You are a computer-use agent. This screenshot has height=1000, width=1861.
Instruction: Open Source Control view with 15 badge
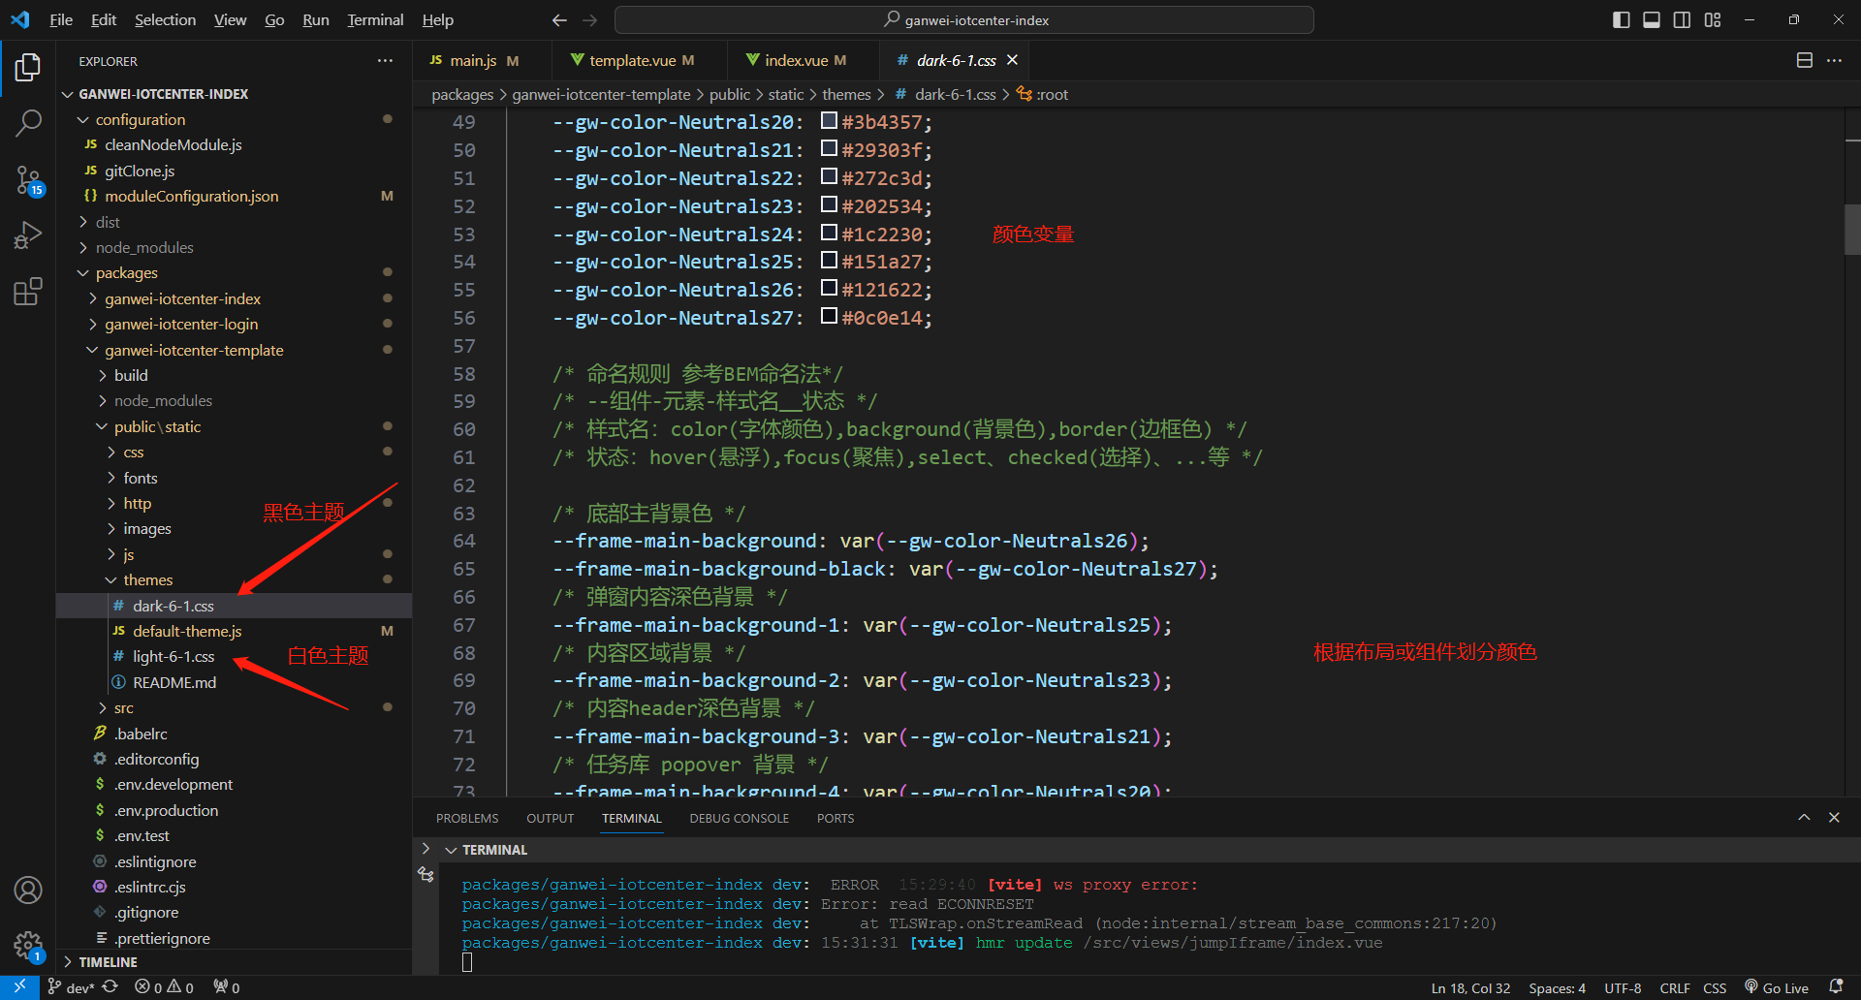pos(28,179)
